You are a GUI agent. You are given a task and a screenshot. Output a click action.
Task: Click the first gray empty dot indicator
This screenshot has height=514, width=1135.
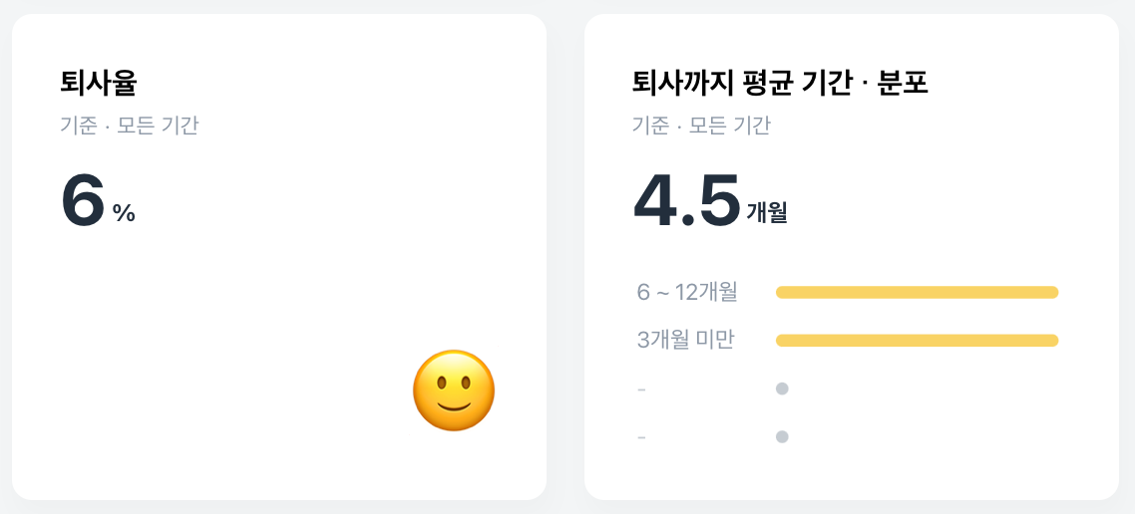(782, 388)
